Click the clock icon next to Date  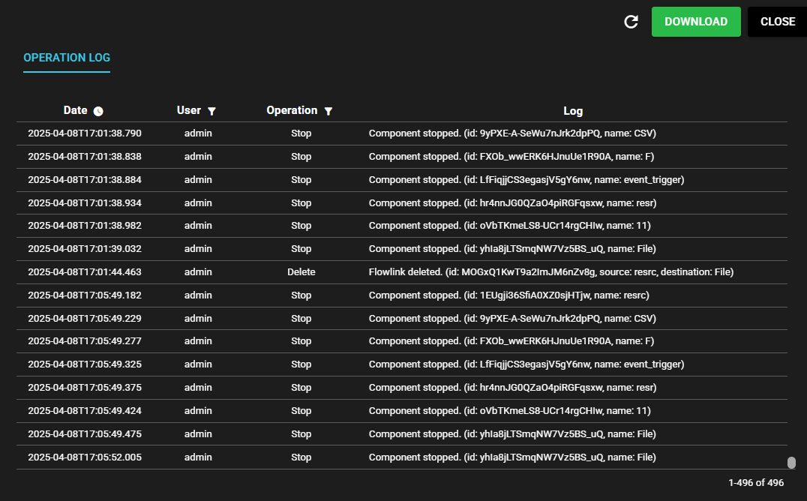pos(98,111)
